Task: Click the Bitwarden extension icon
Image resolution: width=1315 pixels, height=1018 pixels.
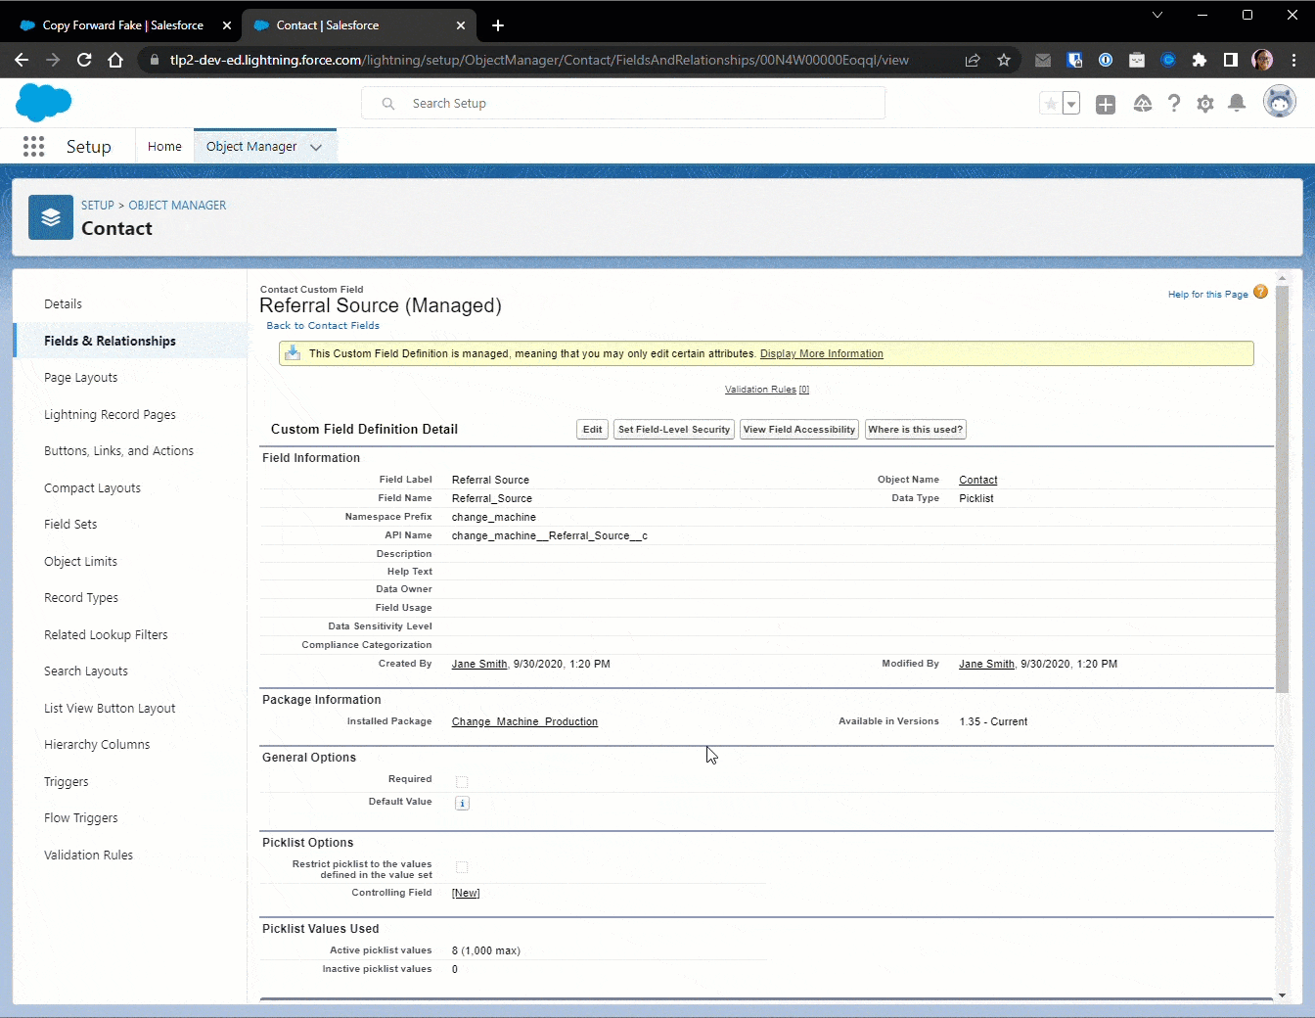Action: point(1074,60)
